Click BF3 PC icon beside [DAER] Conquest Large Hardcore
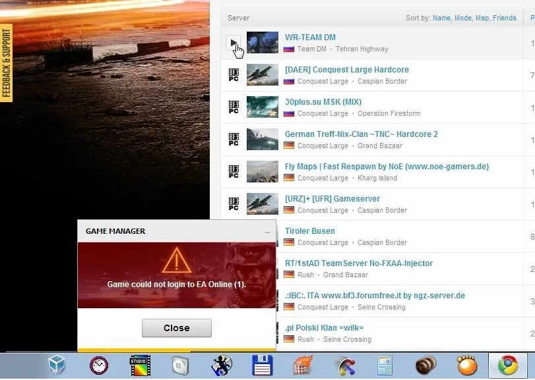 click(x=234, y=75)
